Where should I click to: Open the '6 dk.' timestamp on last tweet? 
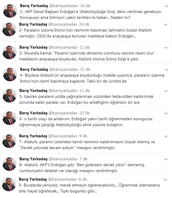83,179
